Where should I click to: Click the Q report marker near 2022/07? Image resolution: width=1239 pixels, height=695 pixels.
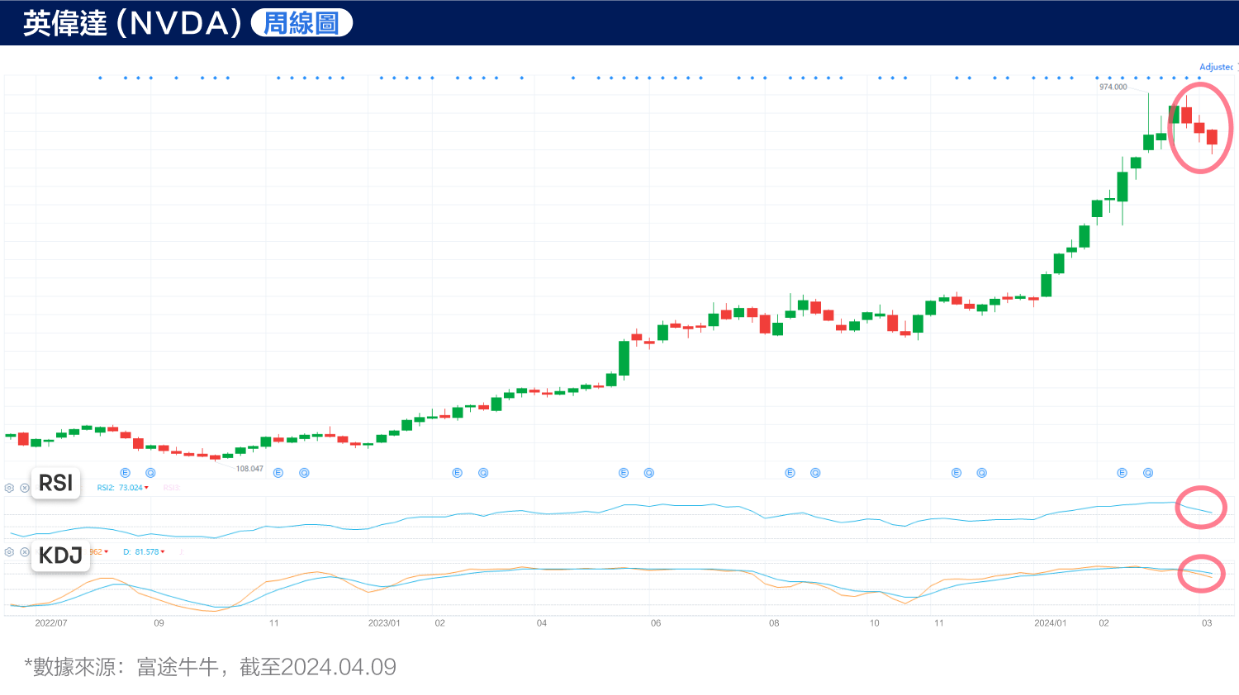(150, 472)
